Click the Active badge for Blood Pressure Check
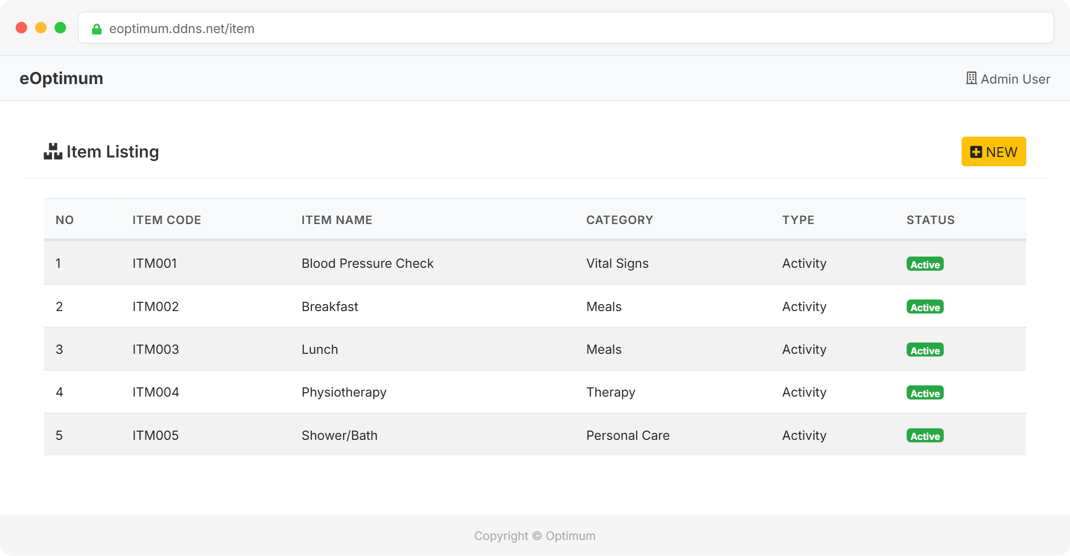The width and height of the screenshot is (1070, 556). click(x=925, y=264)
